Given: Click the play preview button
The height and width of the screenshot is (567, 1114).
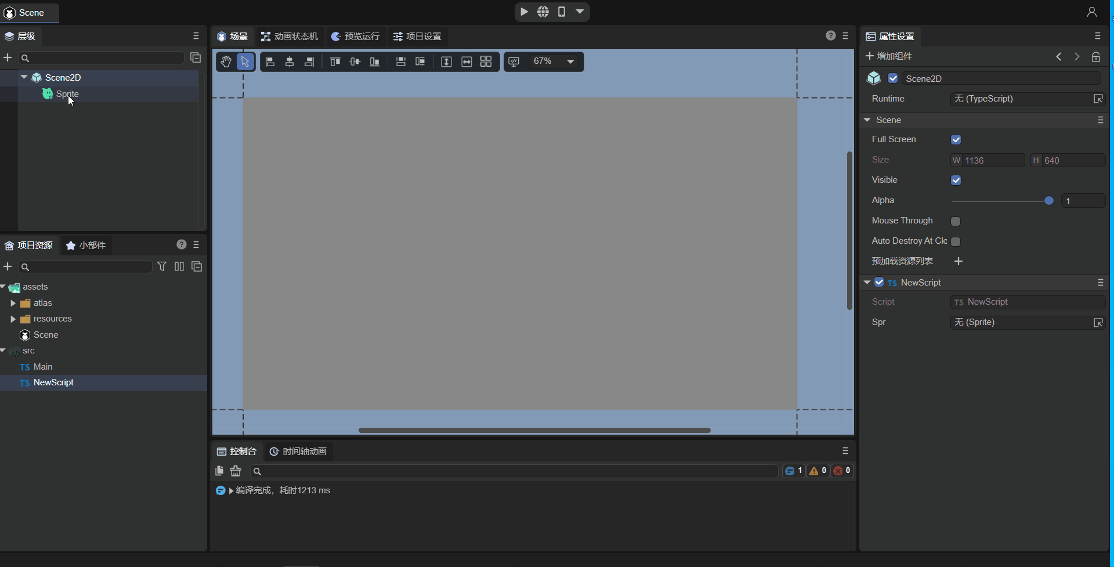Looking at the screenshot, I should pyautogui.click(x=524, y=12).
